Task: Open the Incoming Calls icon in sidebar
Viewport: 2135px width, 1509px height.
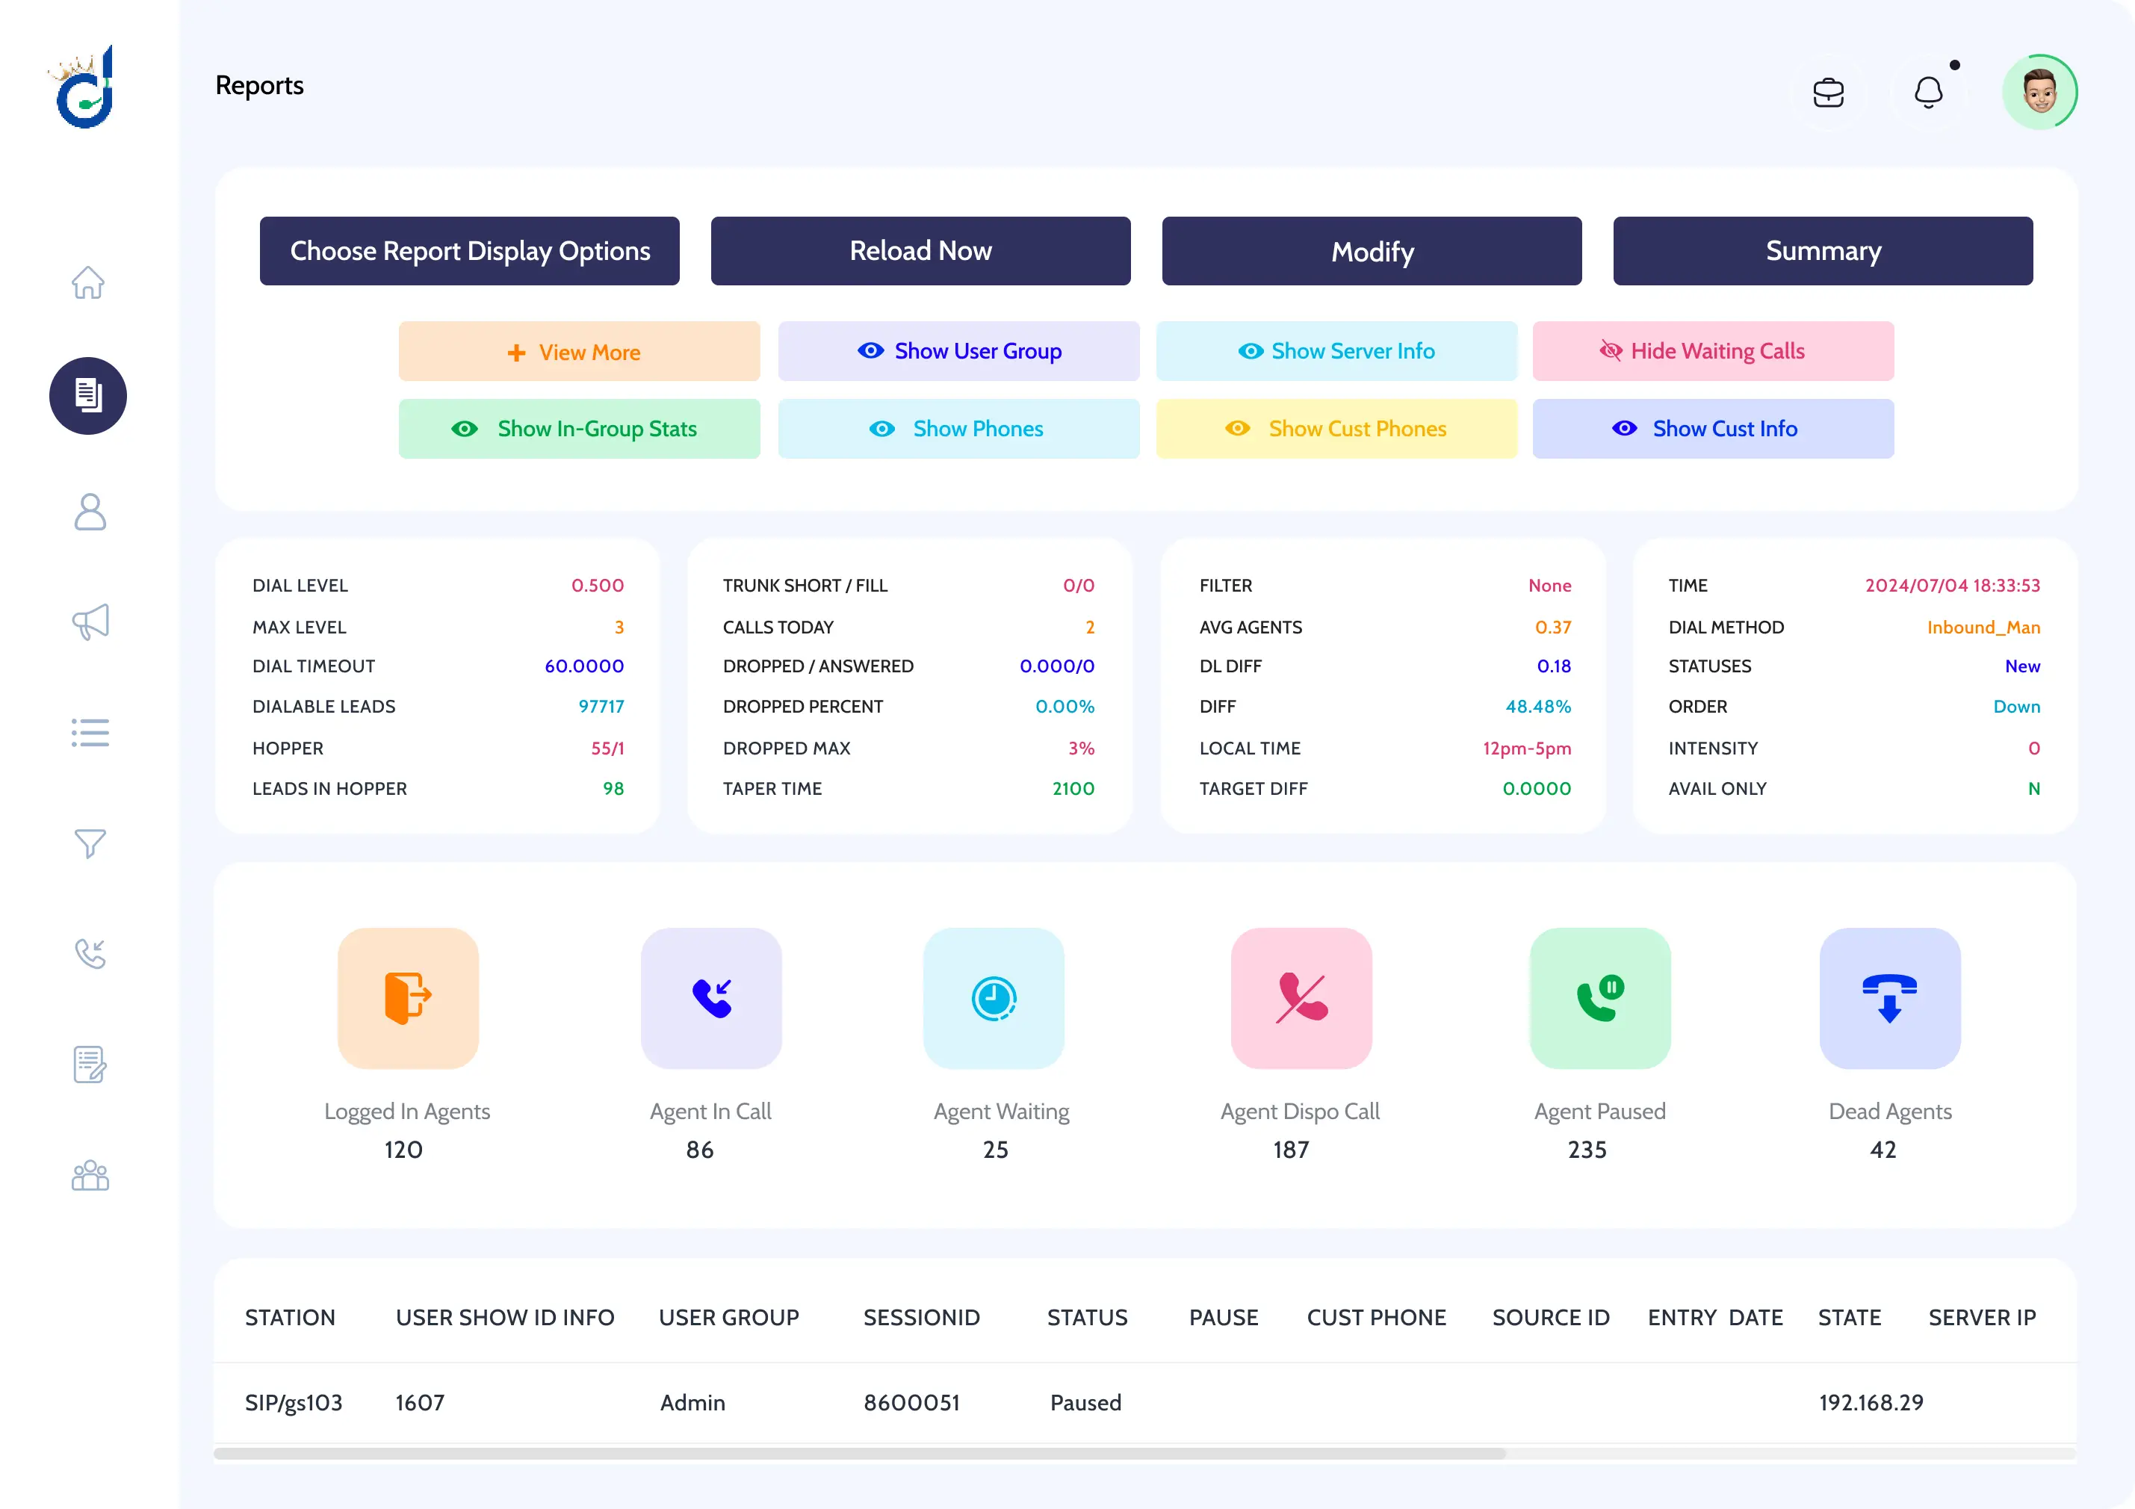Action: tap(88, 953)
